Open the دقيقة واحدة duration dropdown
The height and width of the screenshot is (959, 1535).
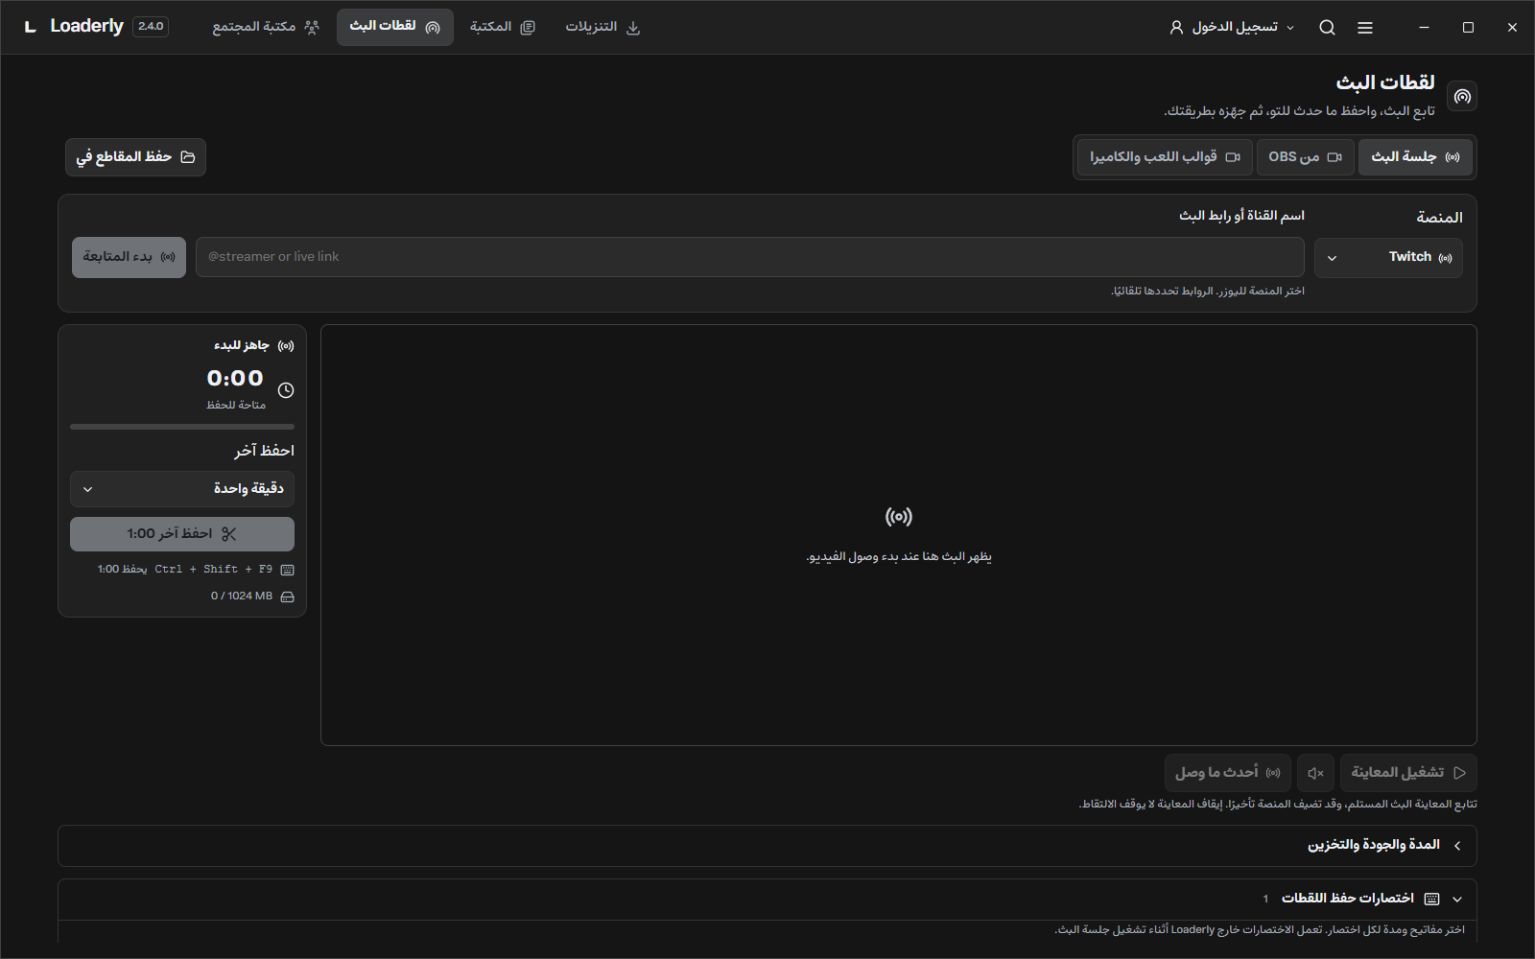182,489
